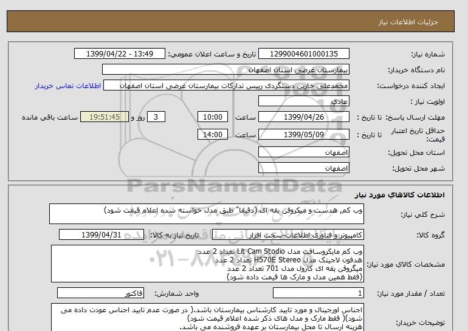This screenshot has height=331, width=468.
Task: Select the price validity date 1399/05/09
Action: point(303,134)
